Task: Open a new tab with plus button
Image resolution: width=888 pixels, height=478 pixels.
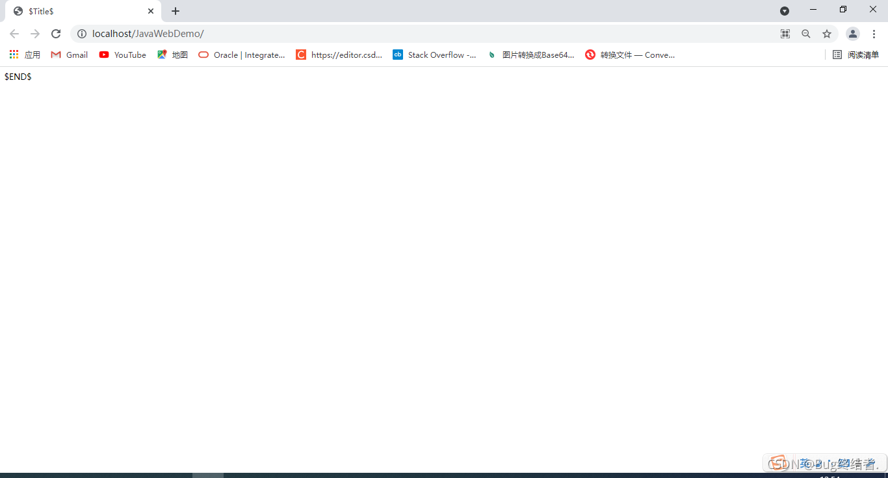Action: (x=176, y=11)
